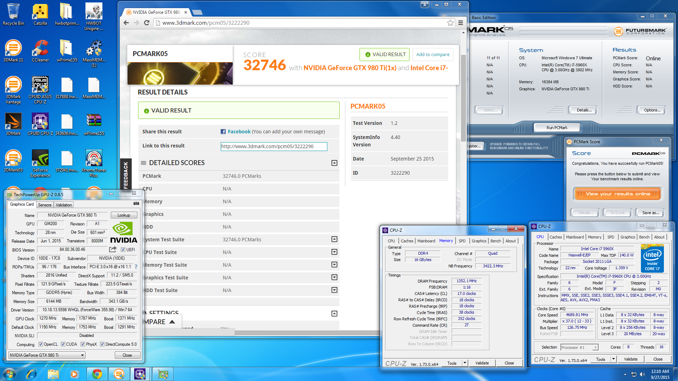678x381 pixels.
Task: Open the HWBOT Unigine desktop icon
Action: [x=94, y=17]
